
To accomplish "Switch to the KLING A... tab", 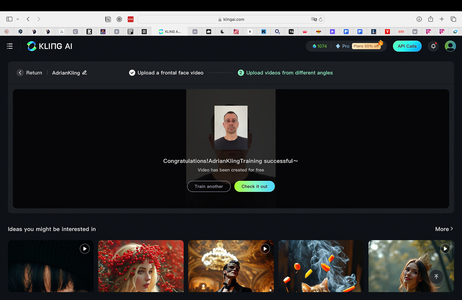I will click(170, 31).
